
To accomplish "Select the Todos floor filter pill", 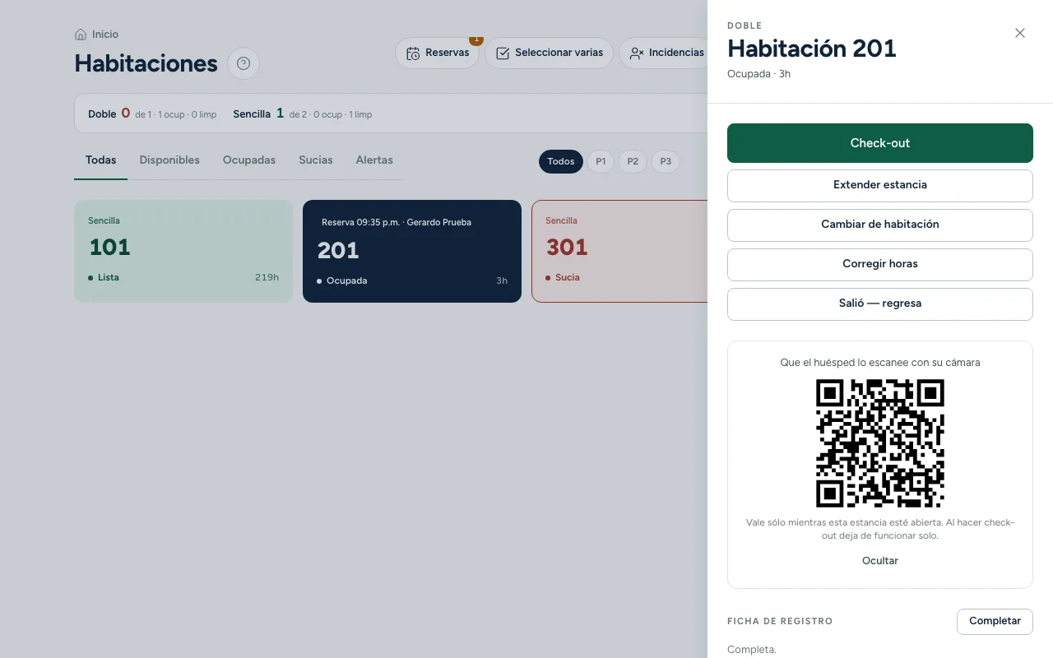I will [561, 161].
